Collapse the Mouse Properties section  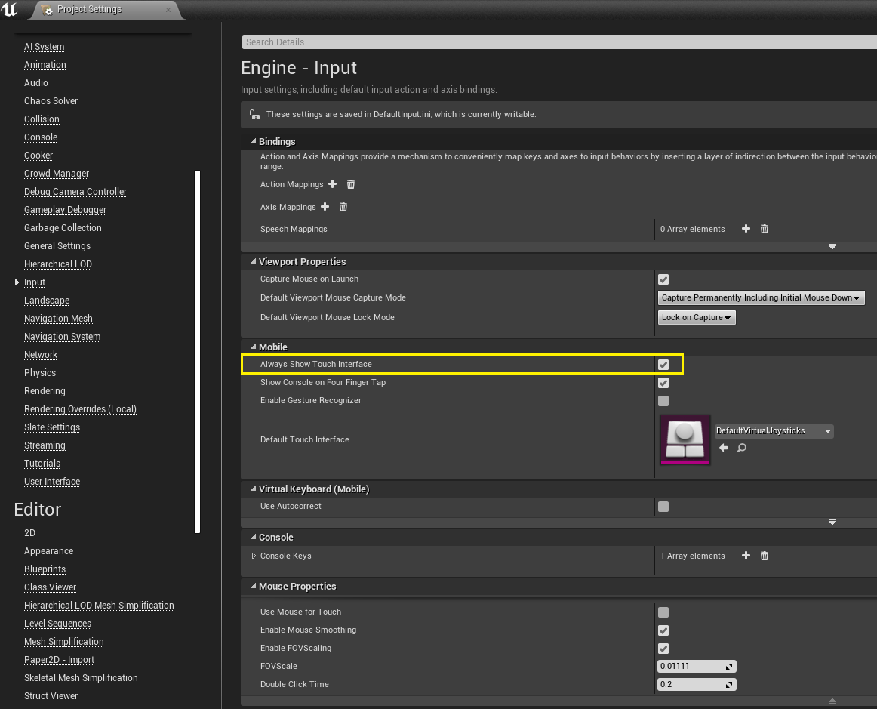click(x=254, y=586)
